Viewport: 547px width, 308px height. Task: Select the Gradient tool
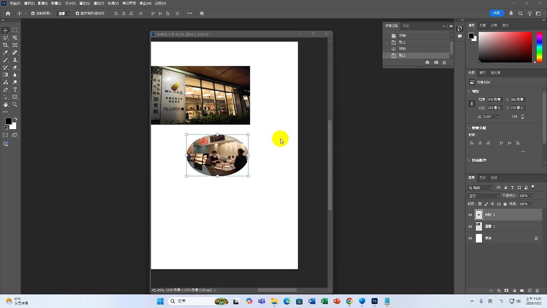pos(6,75)
